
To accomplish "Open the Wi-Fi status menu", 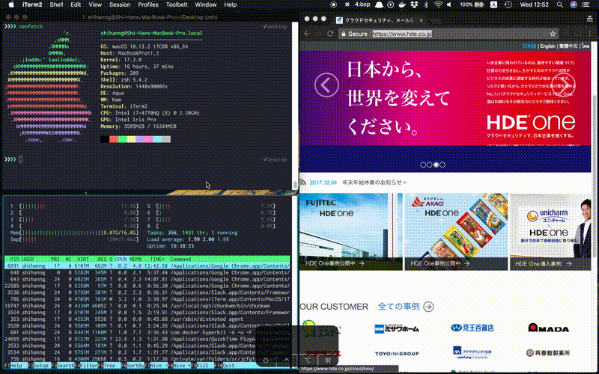I will [x=439, y=4].
